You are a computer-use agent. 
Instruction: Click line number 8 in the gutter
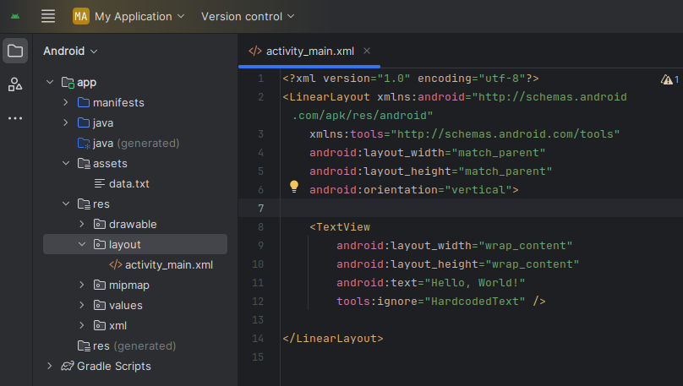(260, 227)
